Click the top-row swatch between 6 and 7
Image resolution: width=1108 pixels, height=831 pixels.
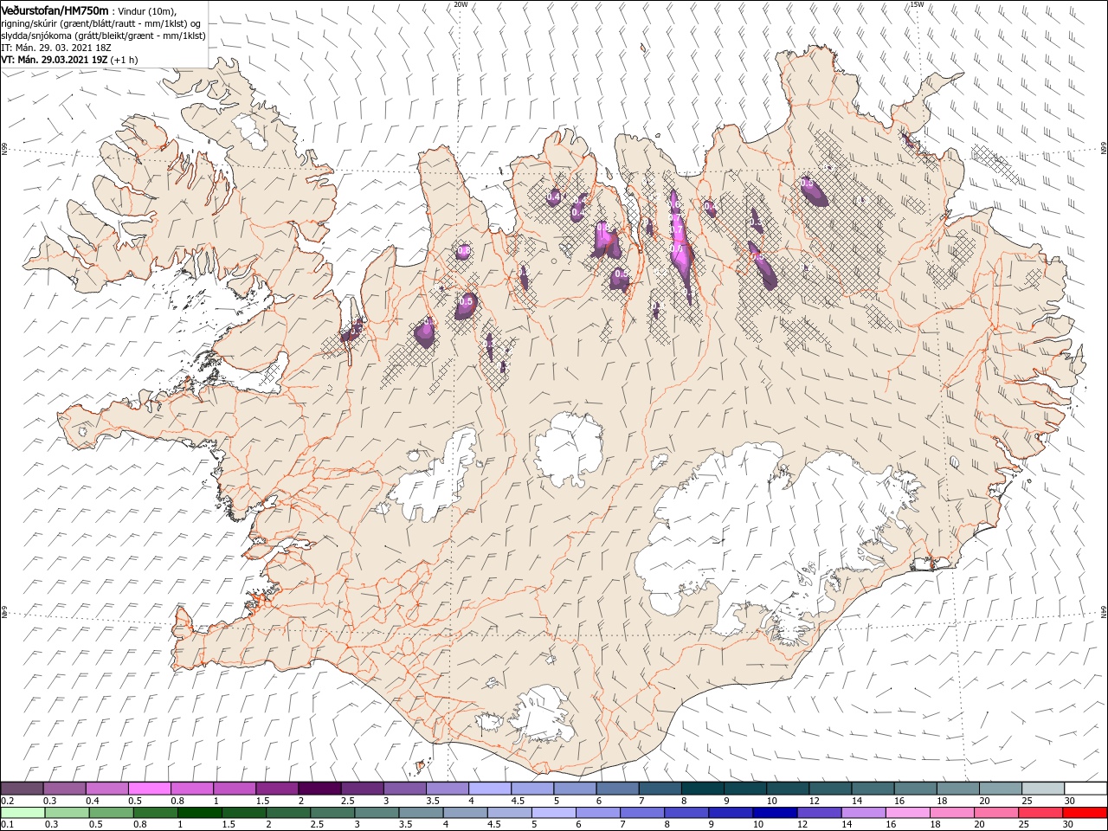[x=617, y=789]
